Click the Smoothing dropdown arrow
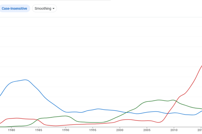Image resolution: width=202 pixels, height=134 pixels. pos(54,9)
